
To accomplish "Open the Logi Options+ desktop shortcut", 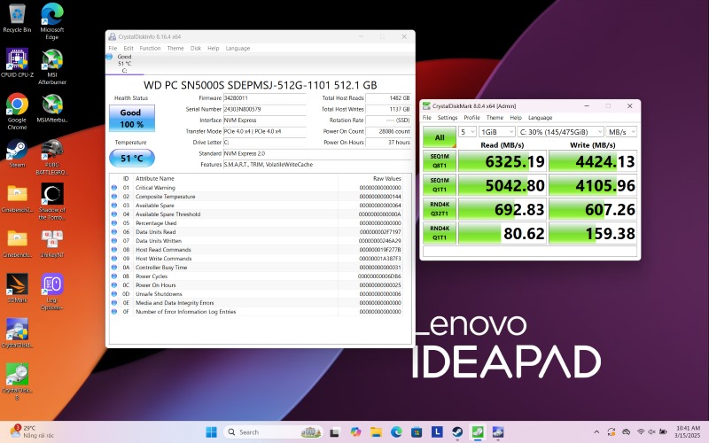I will coord(52,291).
